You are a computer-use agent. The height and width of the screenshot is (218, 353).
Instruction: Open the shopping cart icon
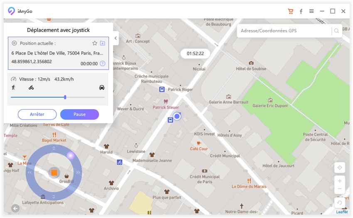coord(291,11)
